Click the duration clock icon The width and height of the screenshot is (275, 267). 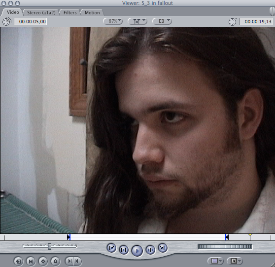[x=6, y=21]
